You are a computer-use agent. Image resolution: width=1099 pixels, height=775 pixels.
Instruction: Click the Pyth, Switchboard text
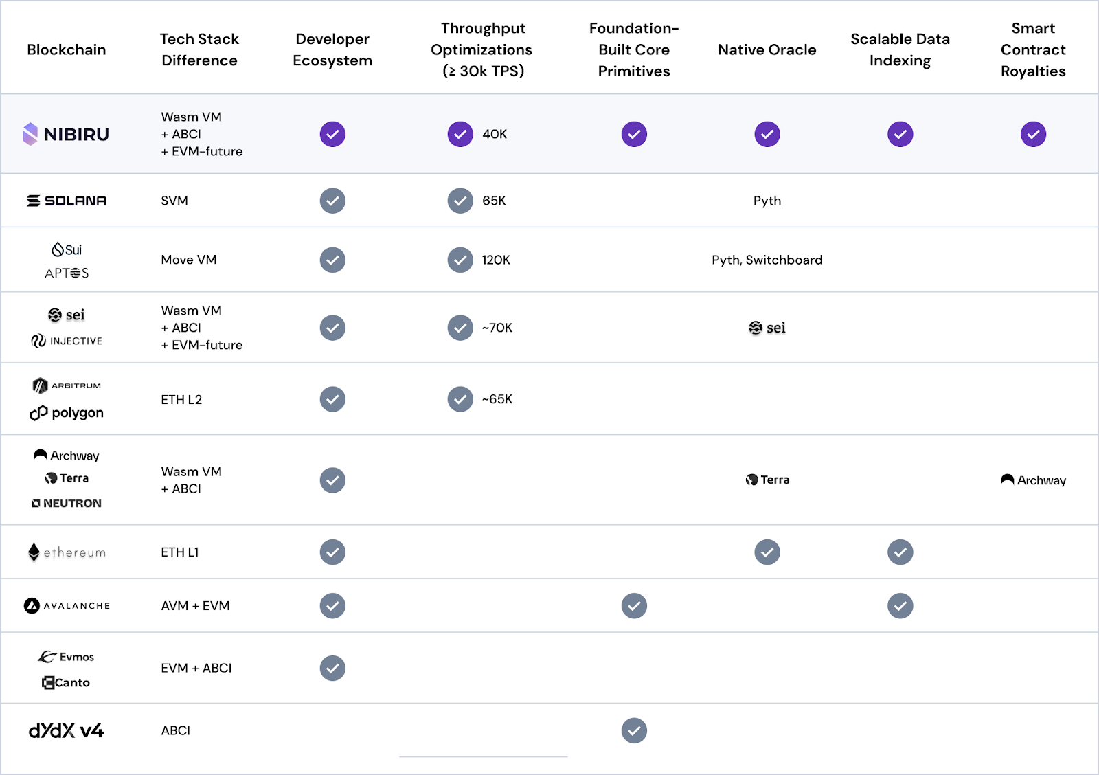tap(767, 260)
